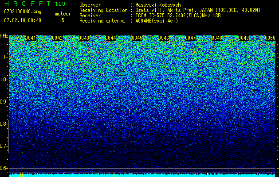This screenshot has height=177, width=279.
Task: Click the 0.7 frequency axis label
Action: tap(3, 146)
